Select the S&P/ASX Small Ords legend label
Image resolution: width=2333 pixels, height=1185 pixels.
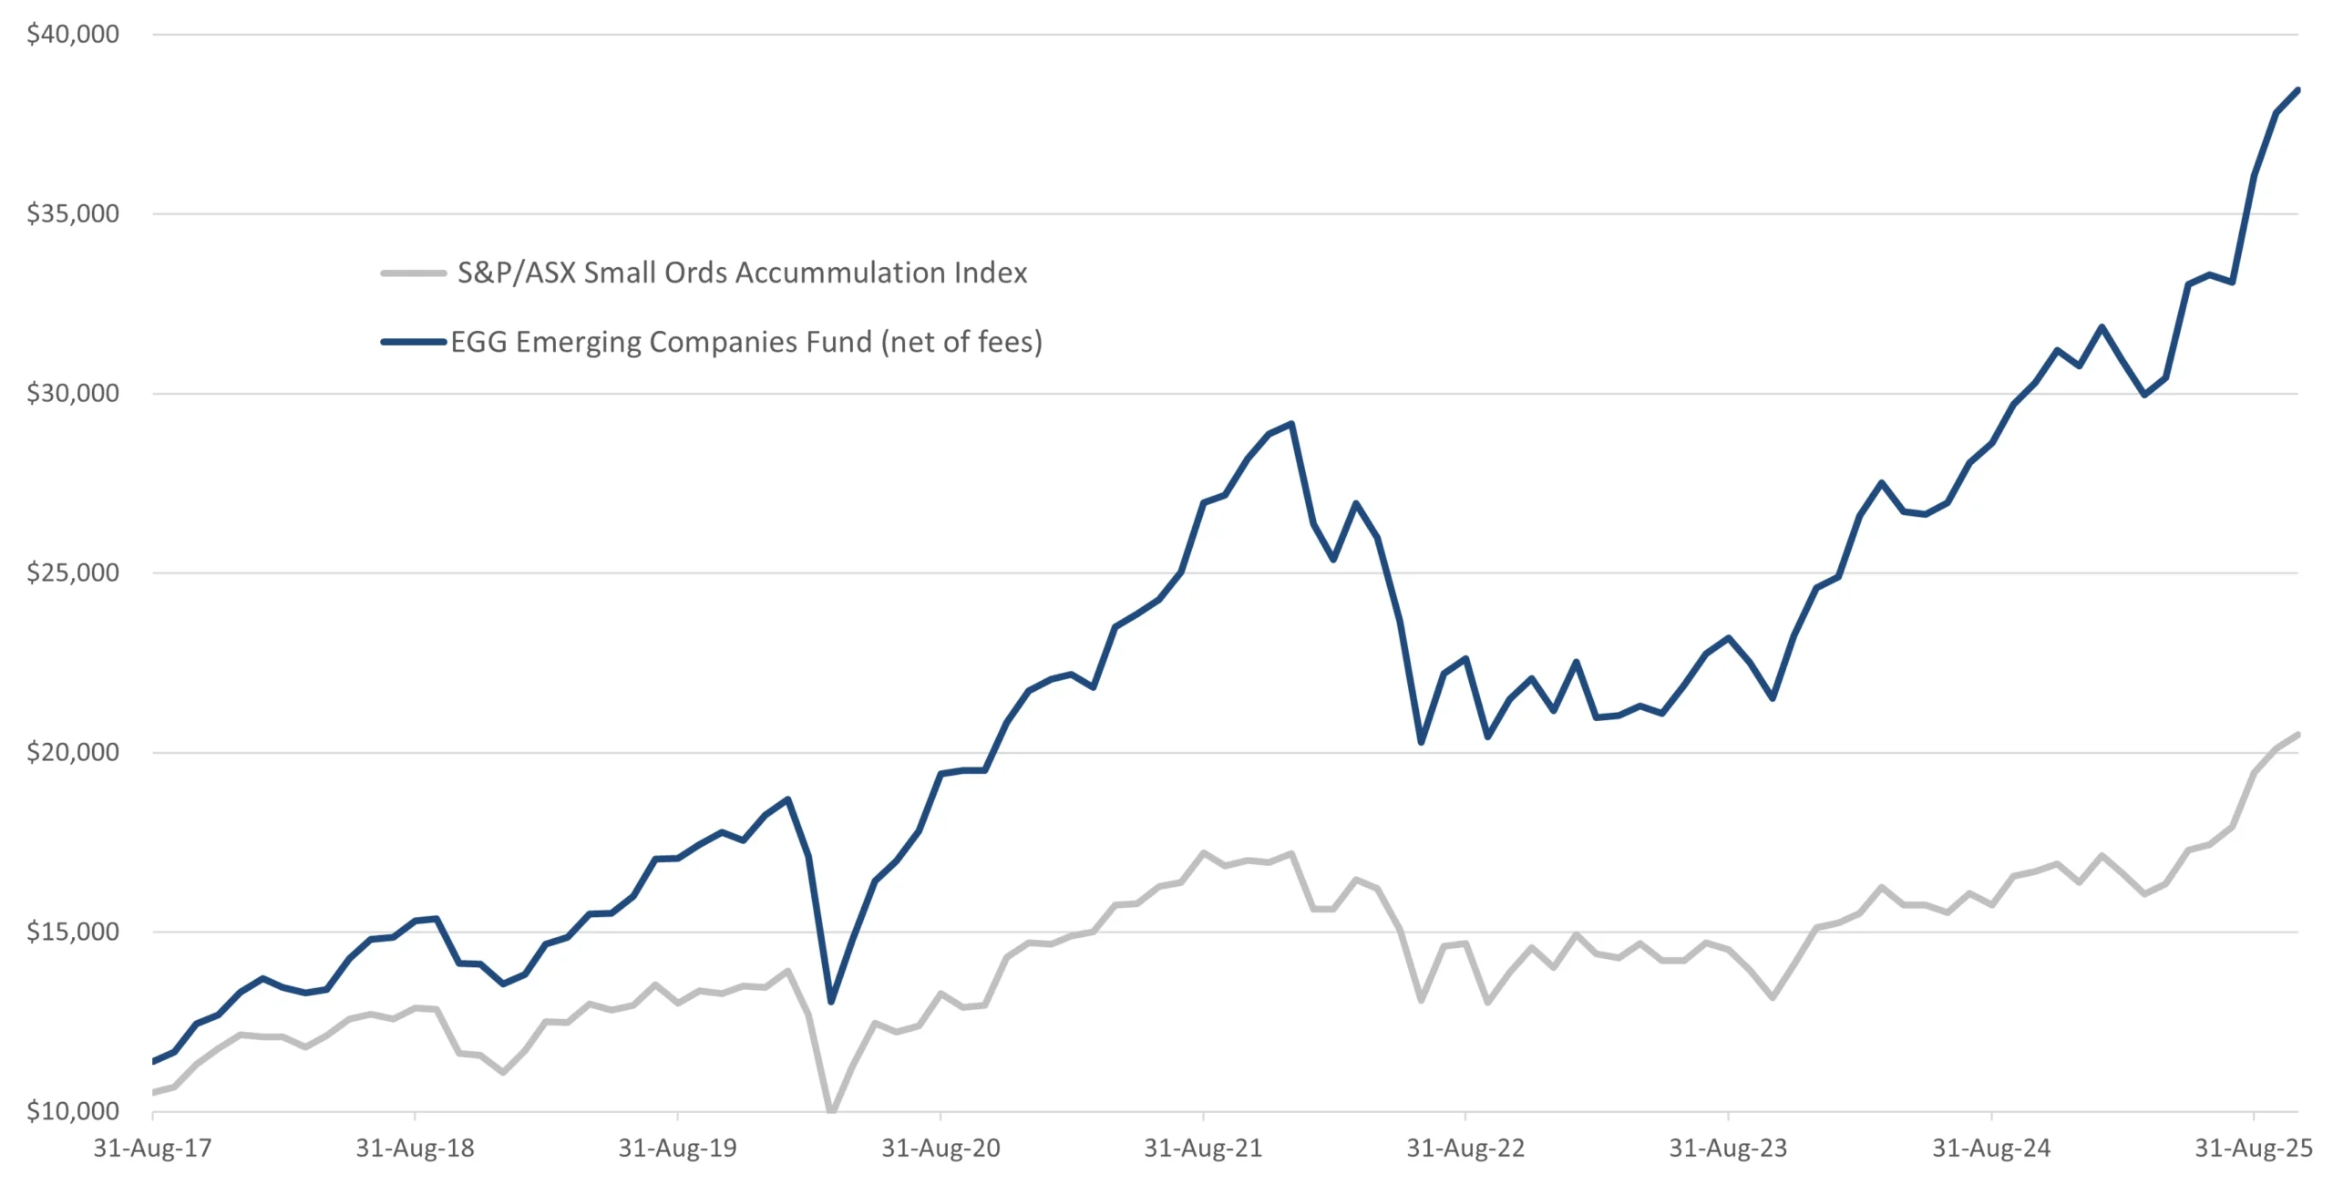point(742,273)
